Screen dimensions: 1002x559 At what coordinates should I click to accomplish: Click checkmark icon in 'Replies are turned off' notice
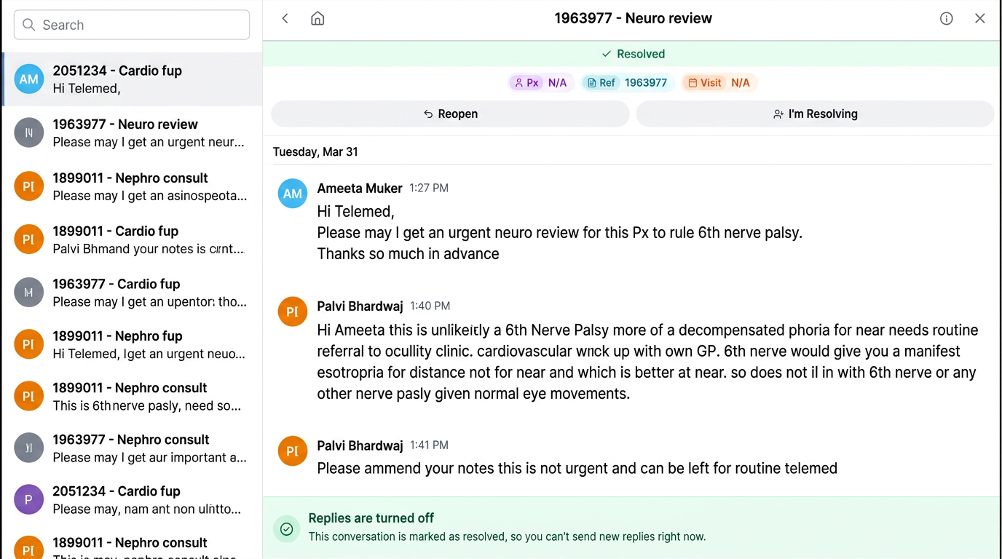[x=286, y=529]
